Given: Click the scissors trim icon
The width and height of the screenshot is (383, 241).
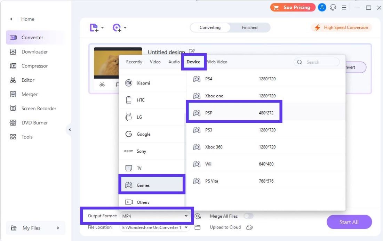Looking at the screenshot, I should click(x=102, y=85).
